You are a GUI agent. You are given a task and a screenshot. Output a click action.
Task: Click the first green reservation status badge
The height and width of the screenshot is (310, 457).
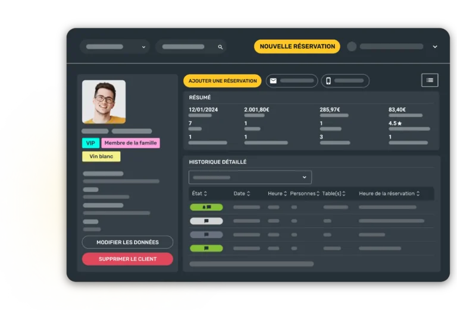206,207
